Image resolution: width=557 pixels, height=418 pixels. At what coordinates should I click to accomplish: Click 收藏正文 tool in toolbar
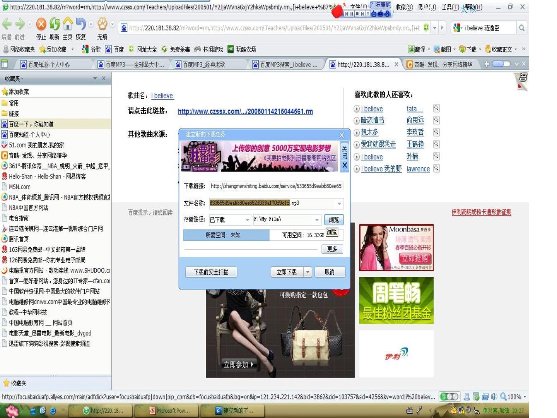click(499, 49)
